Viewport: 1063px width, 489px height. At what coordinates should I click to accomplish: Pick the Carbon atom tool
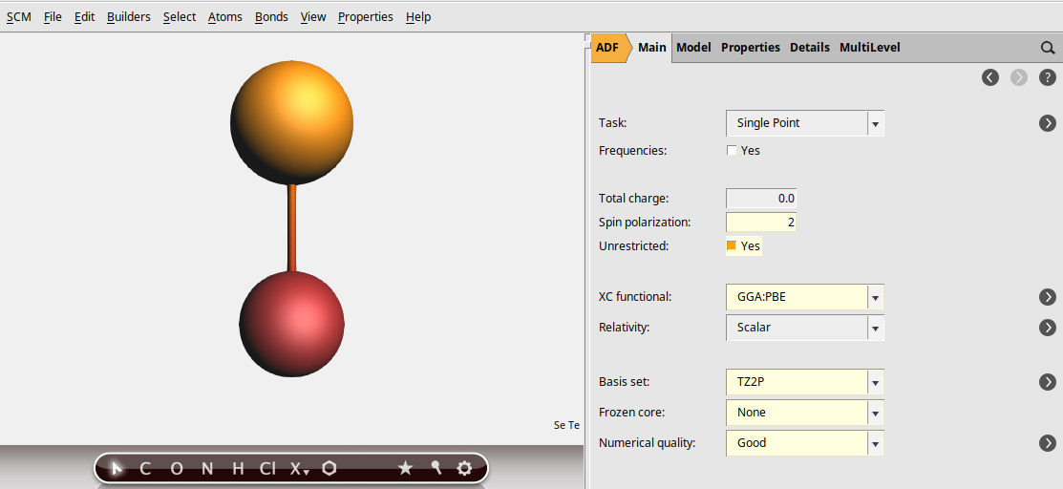[145, 468]
